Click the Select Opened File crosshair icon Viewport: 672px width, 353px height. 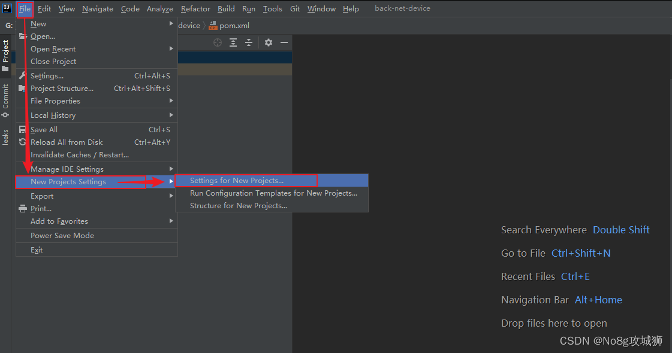click(x=218, y=42)
